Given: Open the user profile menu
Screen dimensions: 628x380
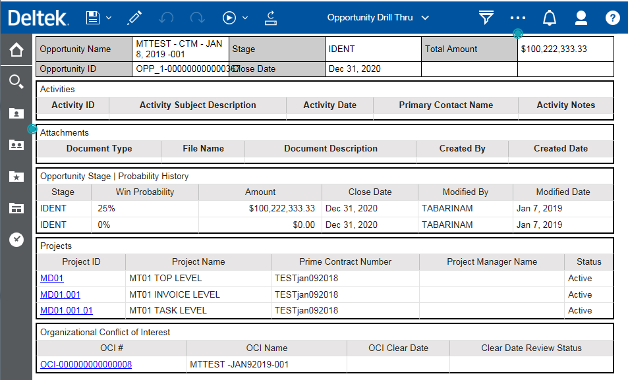Looking at the screenshot, I should tap(581, 18).
